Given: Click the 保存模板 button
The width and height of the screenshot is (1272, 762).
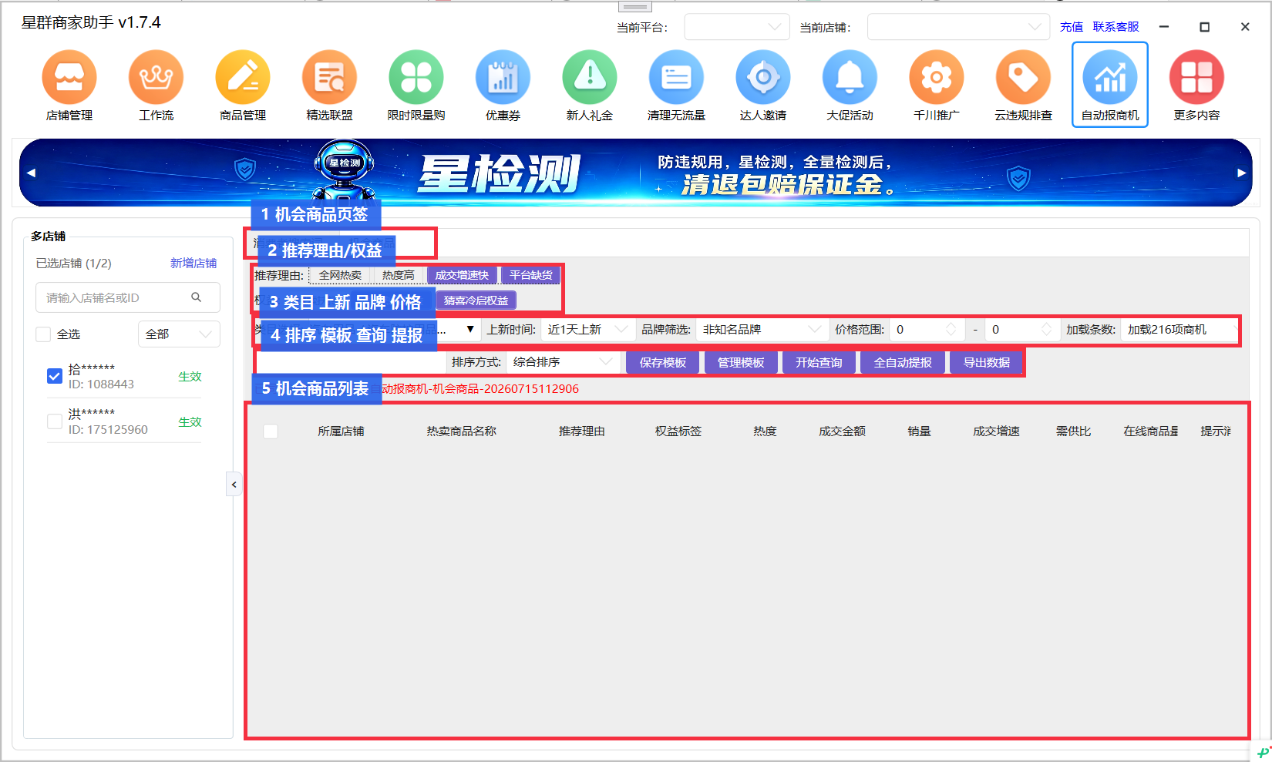Looking at the screenshot, I should tap(663, 362).
